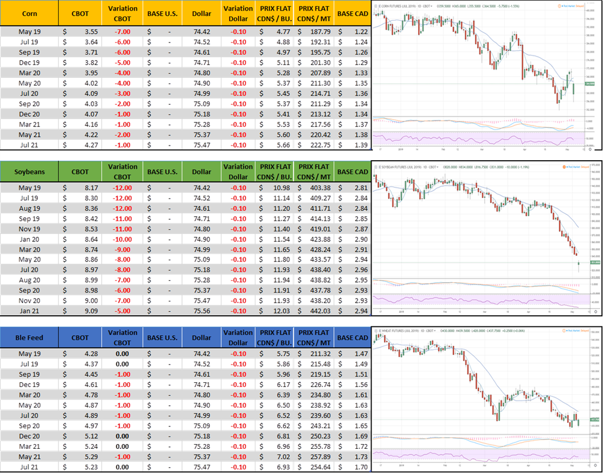Collapse the corn futures chart legend
Screen dimensions: 603x473
pyautogui.click(x=376, y=6)
